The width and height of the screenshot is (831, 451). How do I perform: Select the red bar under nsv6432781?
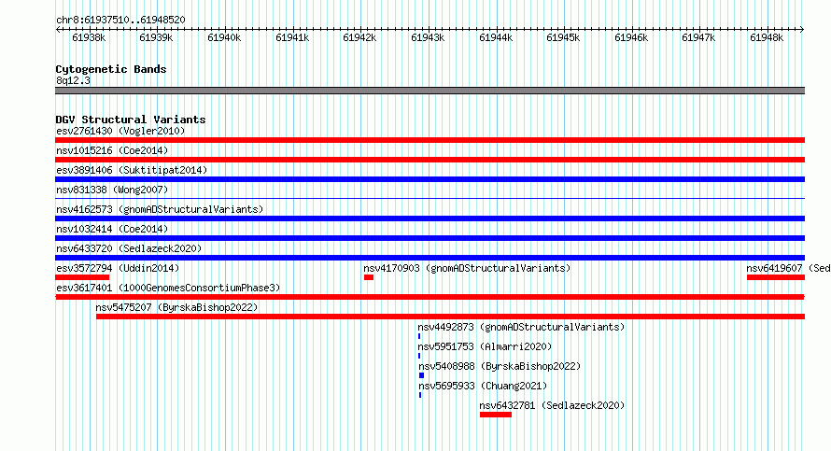coord(496,415)
